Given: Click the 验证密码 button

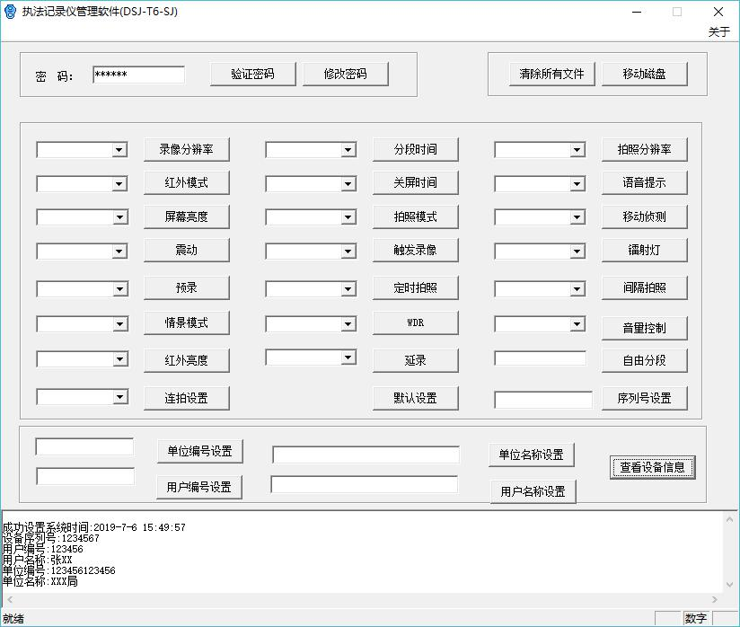Looking at the screenshot, I should pos(252,74).
